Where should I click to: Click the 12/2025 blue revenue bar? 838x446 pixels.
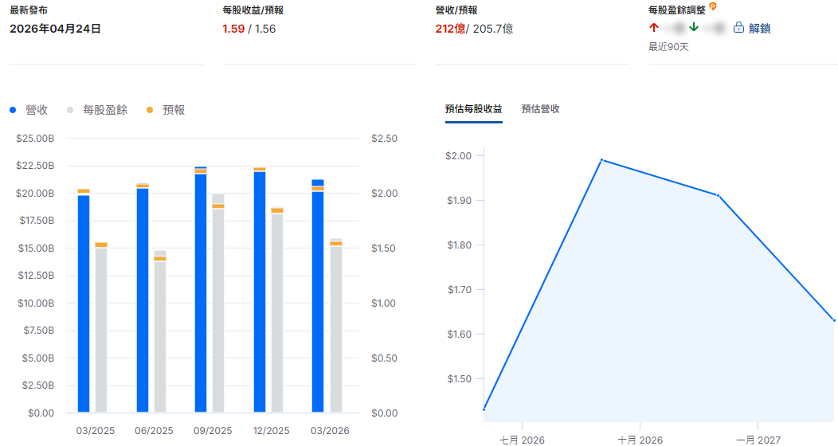[x=259, y=291]
